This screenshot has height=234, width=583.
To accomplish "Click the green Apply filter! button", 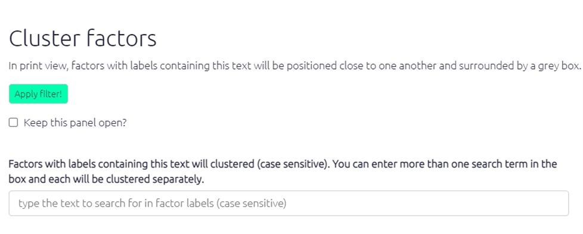I will (38, 94).
